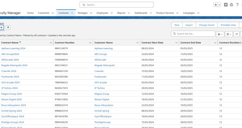Expand the Reports tab chevron
The width and height of the screenshot is (242, 128).
point(129,13)
